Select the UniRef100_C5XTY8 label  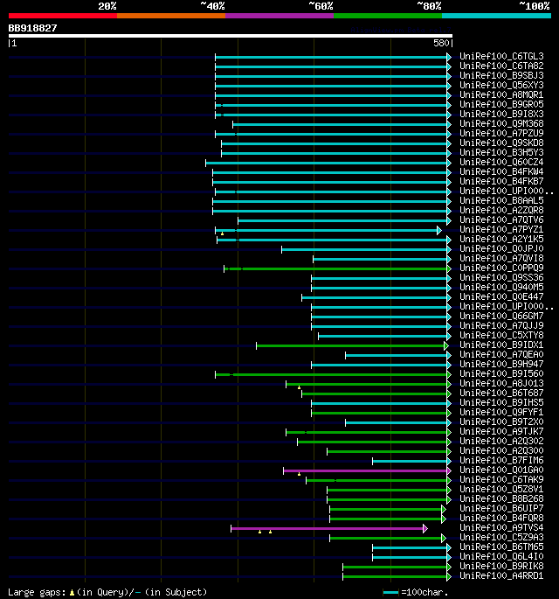click(501, 335)
